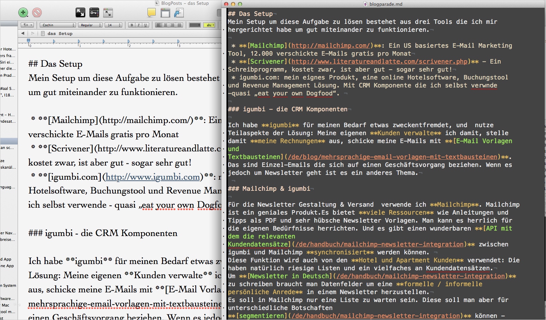
Task: Select the 'Siri ei…' binder row
Action: point(8,62)
